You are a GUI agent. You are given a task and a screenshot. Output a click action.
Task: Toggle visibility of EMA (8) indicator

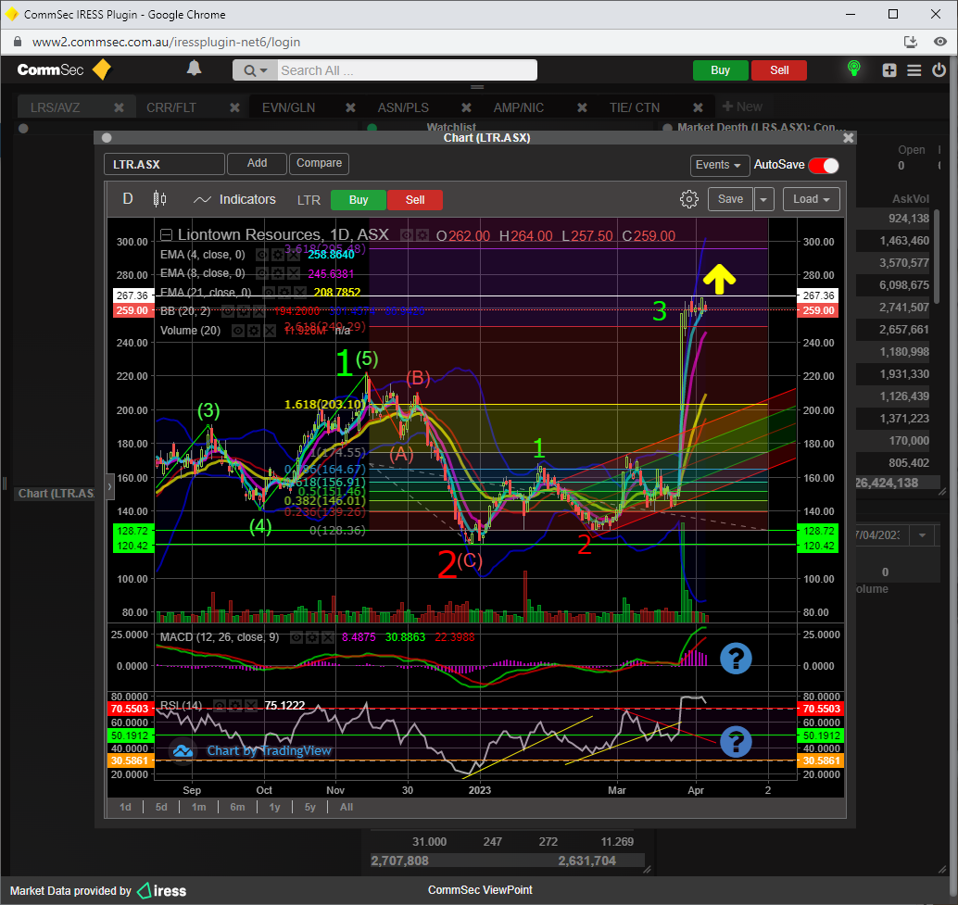click(262, 273)
